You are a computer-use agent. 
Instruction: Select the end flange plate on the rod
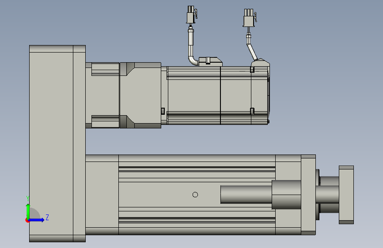pos(346,195)
